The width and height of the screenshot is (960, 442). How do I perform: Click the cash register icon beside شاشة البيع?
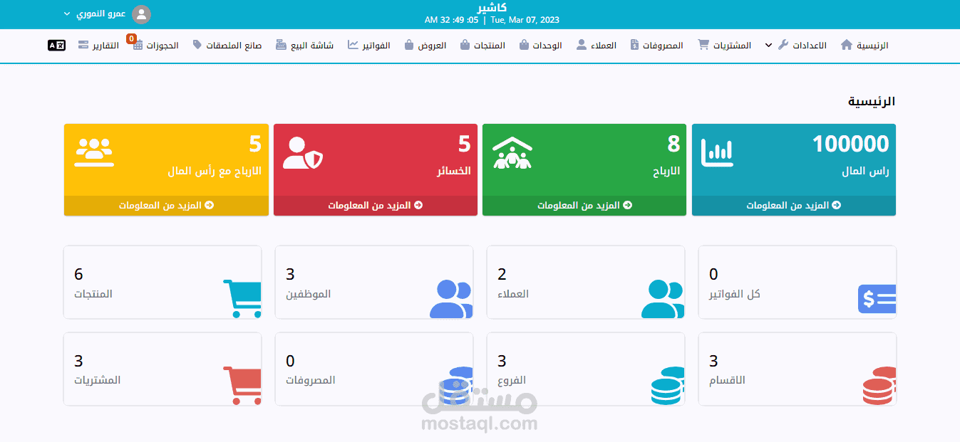click(282, 45)
